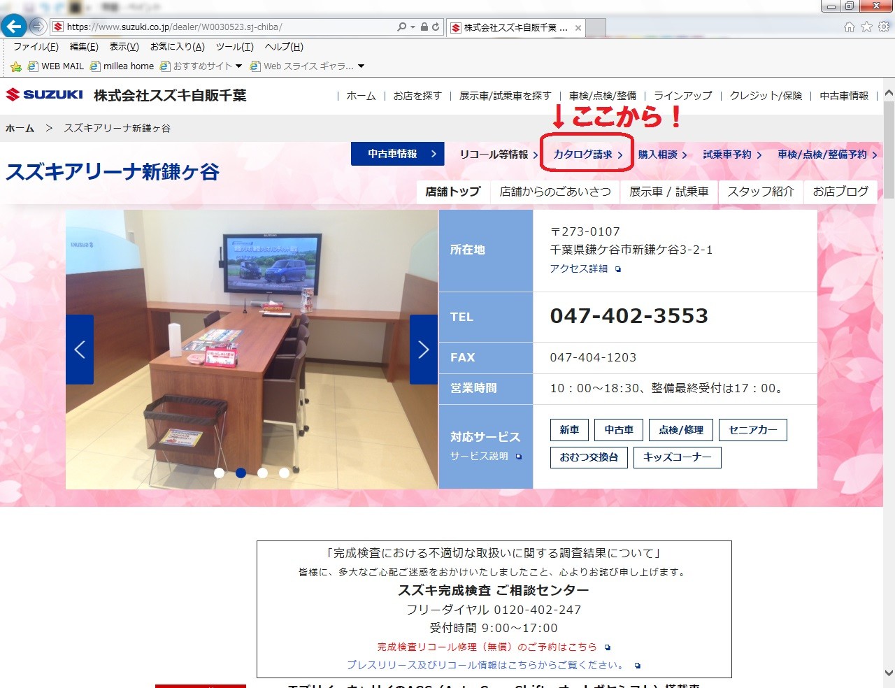Open the IE Tools gear icon
Viewport: 895px width, 688px height.
884,27
